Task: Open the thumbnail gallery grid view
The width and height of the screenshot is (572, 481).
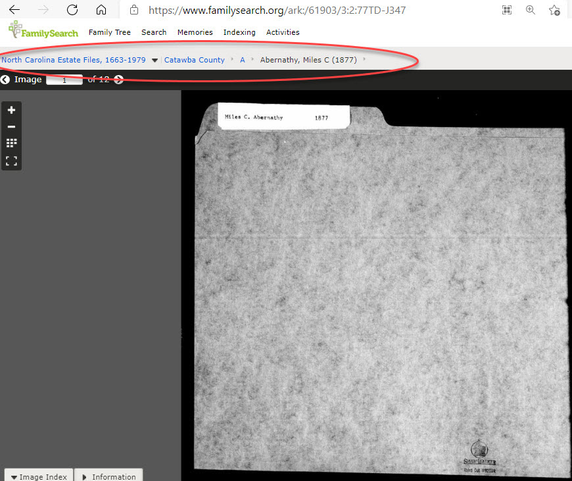Action: [11, 143]
